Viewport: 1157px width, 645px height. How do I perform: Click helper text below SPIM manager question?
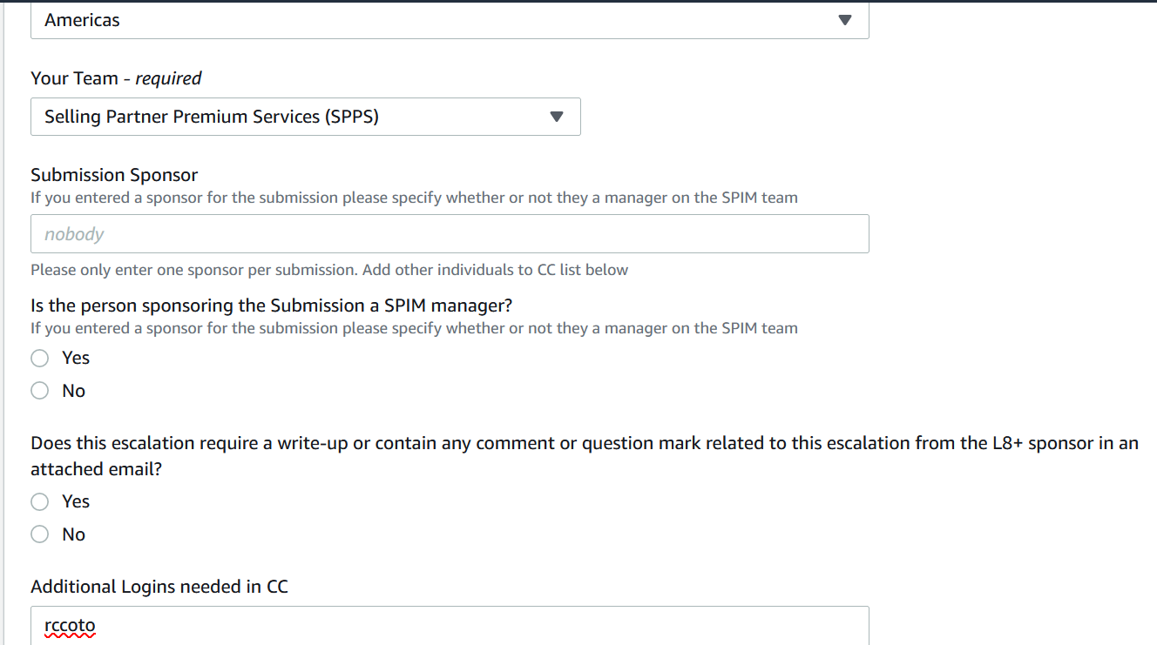pos(414,328)
